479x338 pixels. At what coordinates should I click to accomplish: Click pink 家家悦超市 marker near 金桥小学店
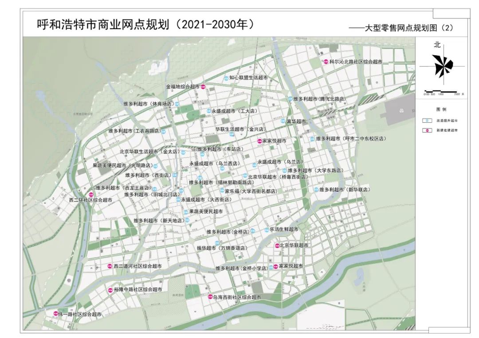pos(275,266)
